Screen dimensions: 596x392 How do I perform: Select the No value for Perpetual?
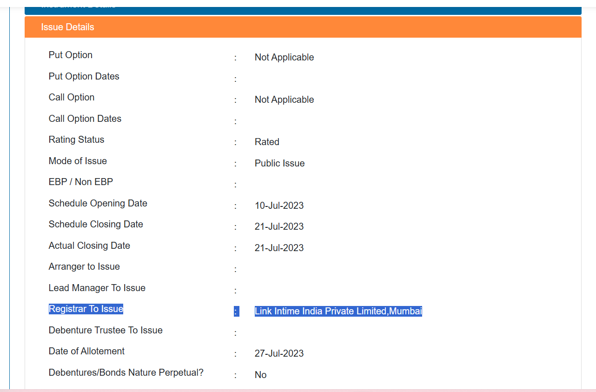tap(260, 375)
